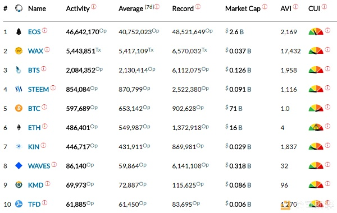Click the WAX coin logo icon
337x213 pixels.
(19, 51)
